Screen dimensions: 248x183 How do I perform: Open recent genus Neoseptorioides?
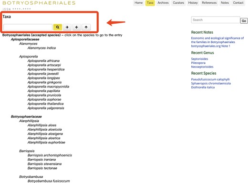202,67
